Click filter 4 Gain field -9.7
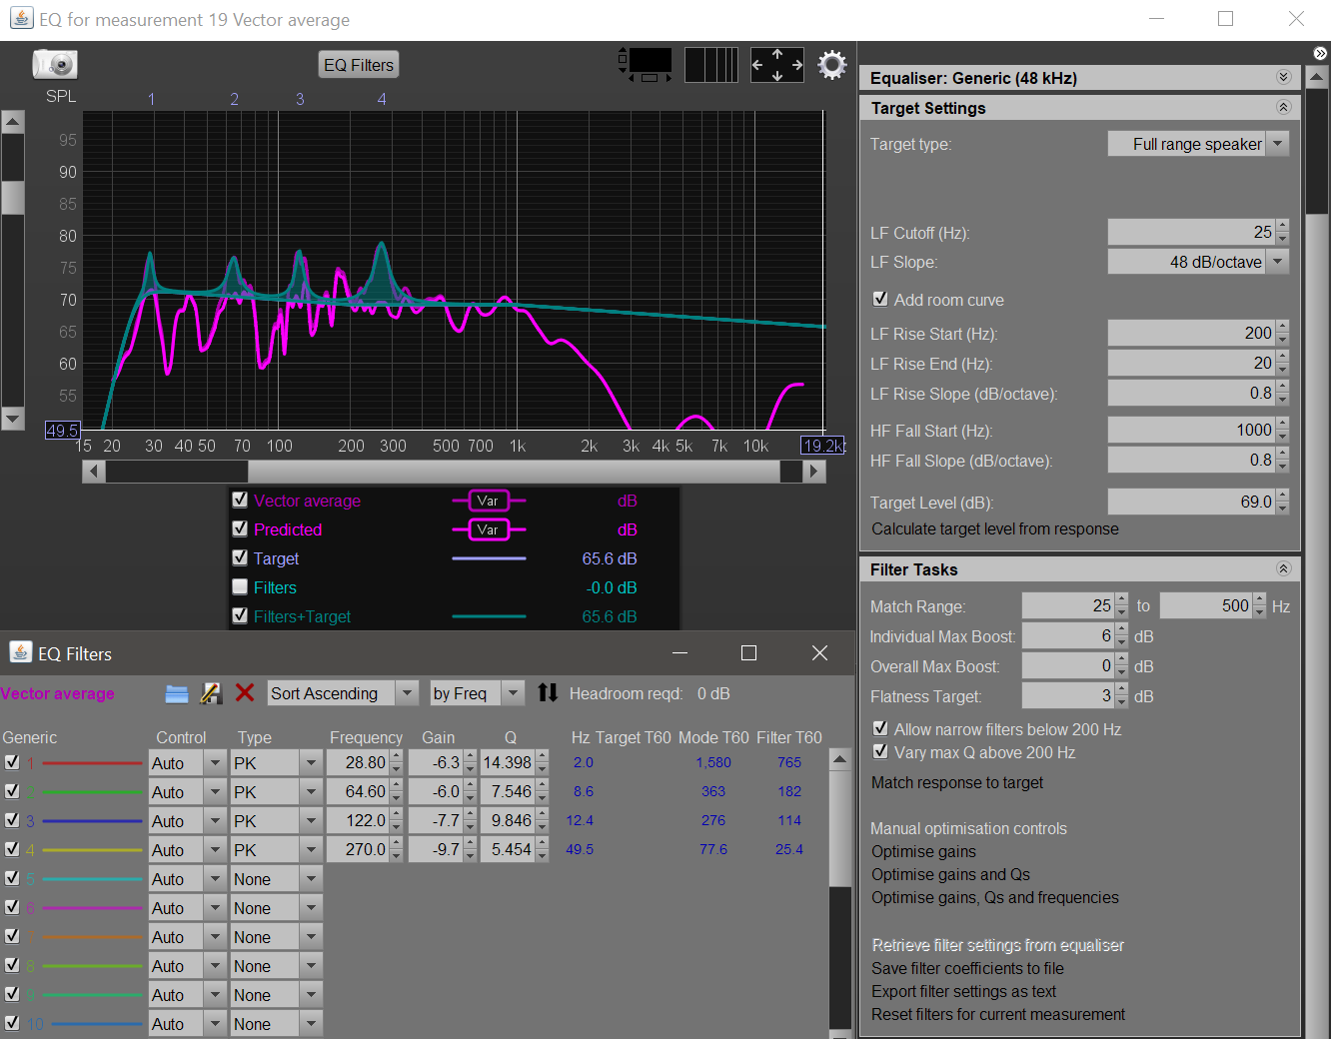 pos(435,849)
